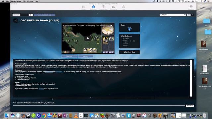
Task: Open VLC cone icon in Dock
Action: tap(76, 115)
